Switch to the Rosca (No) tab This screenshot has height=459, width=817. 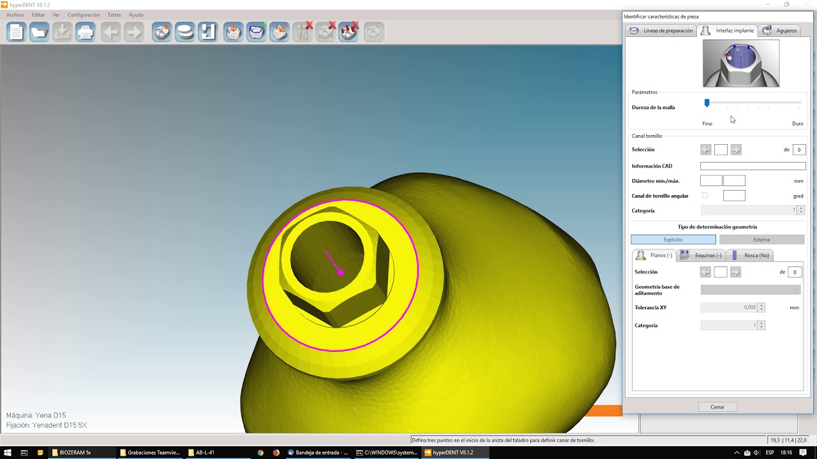pyautogui.click(x=750, y=255)
